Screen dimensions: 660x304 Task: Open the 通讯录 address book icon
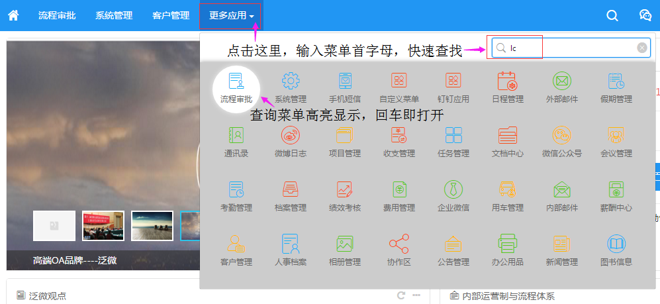coord(236,135)
